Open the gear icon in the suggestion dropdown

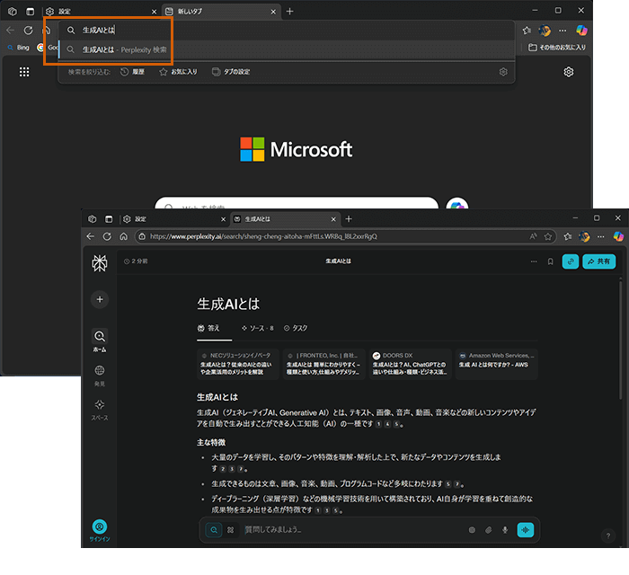(x=503, y=72)
